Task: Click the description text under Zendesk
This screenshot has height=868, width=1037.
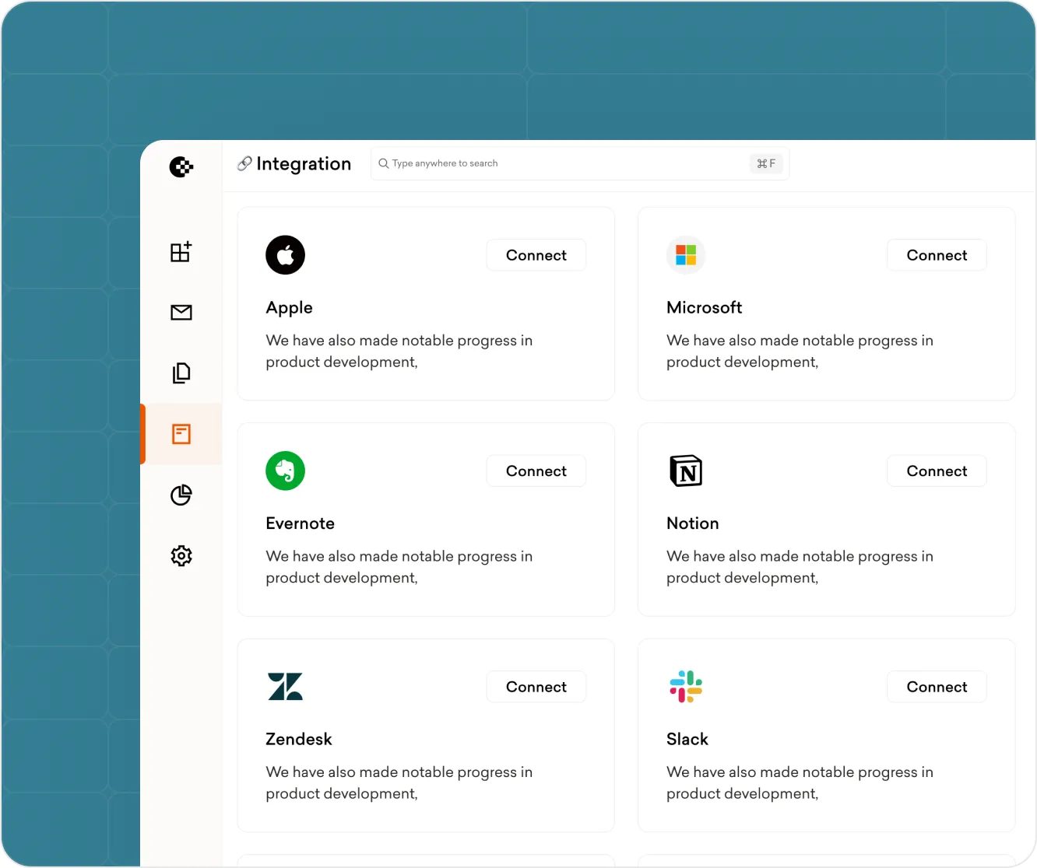Action: tap(399, 782)
